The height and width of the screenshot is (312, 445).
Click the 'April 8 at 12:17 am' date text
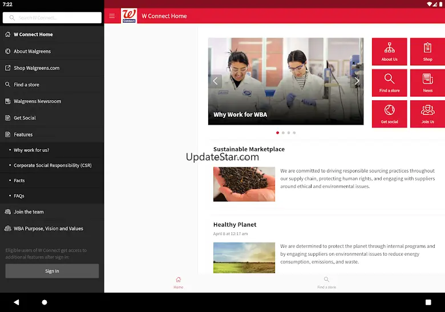coord(230,234)
